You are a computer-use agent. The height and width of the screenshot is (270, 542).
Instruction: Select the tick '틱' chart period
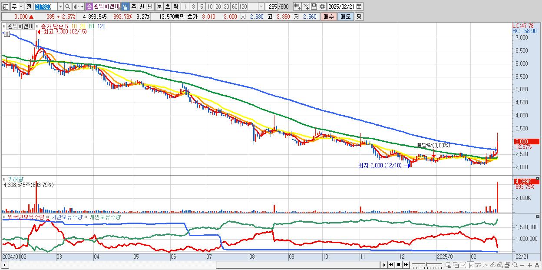pos(175,7)
